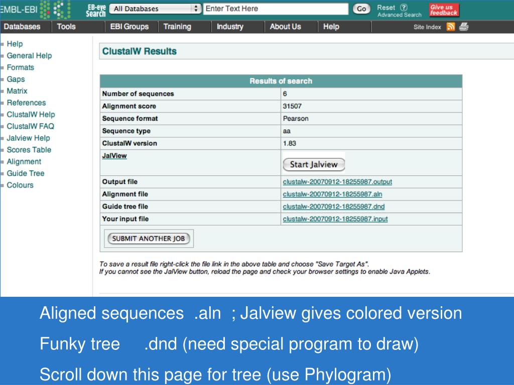Open the RSS feed icon
The height and width of the screenshot is (385, 514).
[451, 27]
